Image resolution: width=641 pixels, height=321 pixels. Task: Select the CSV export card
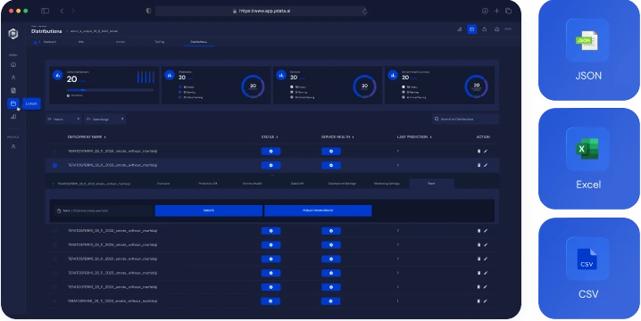(x=588, y=268)
